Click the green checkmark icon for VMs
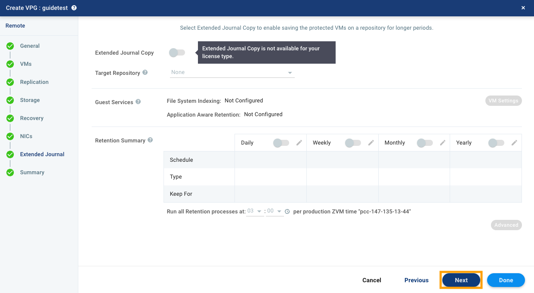The image size is (534, 293). coord(10,64)
